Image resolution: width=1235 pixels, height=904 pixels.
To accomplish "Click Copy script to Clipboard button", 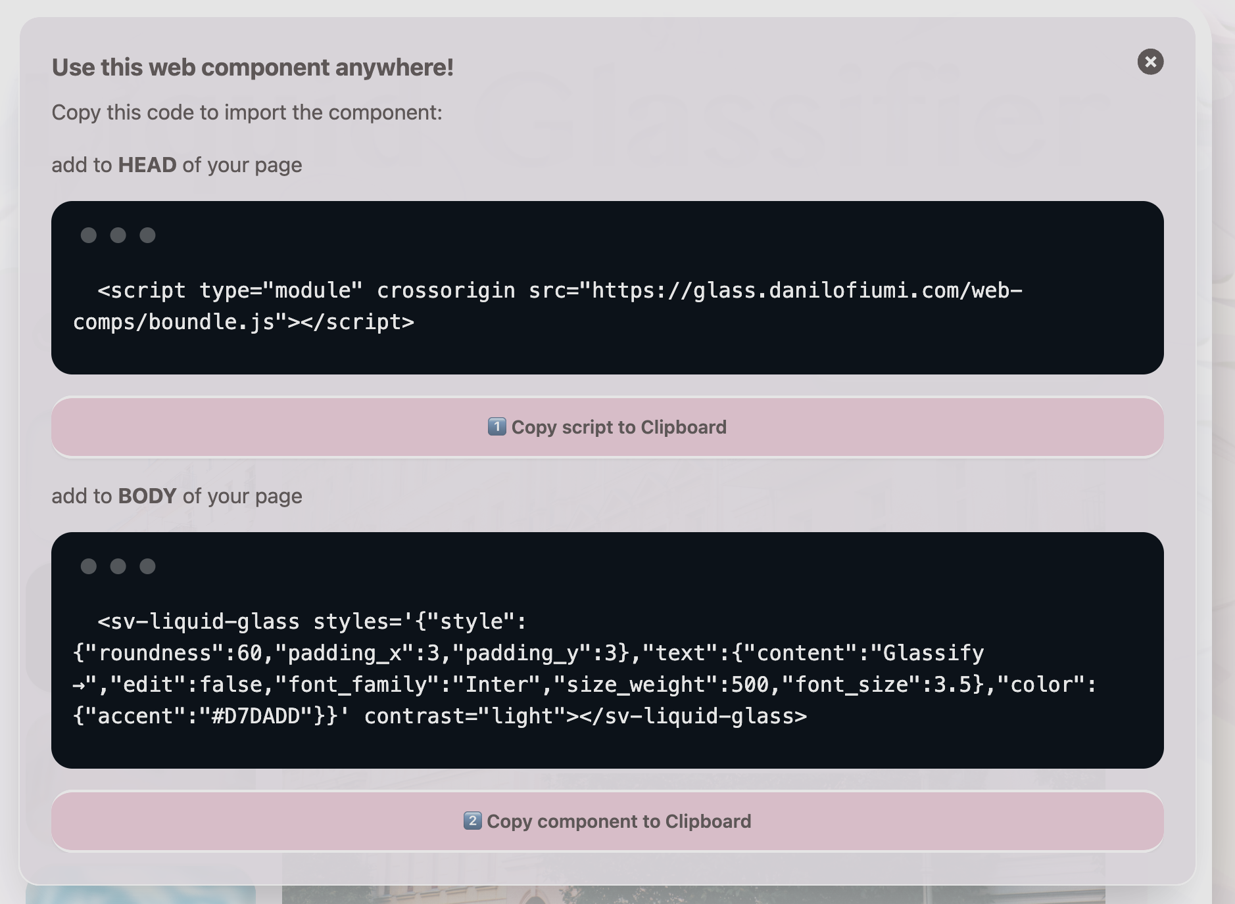I will click(608, 427).
